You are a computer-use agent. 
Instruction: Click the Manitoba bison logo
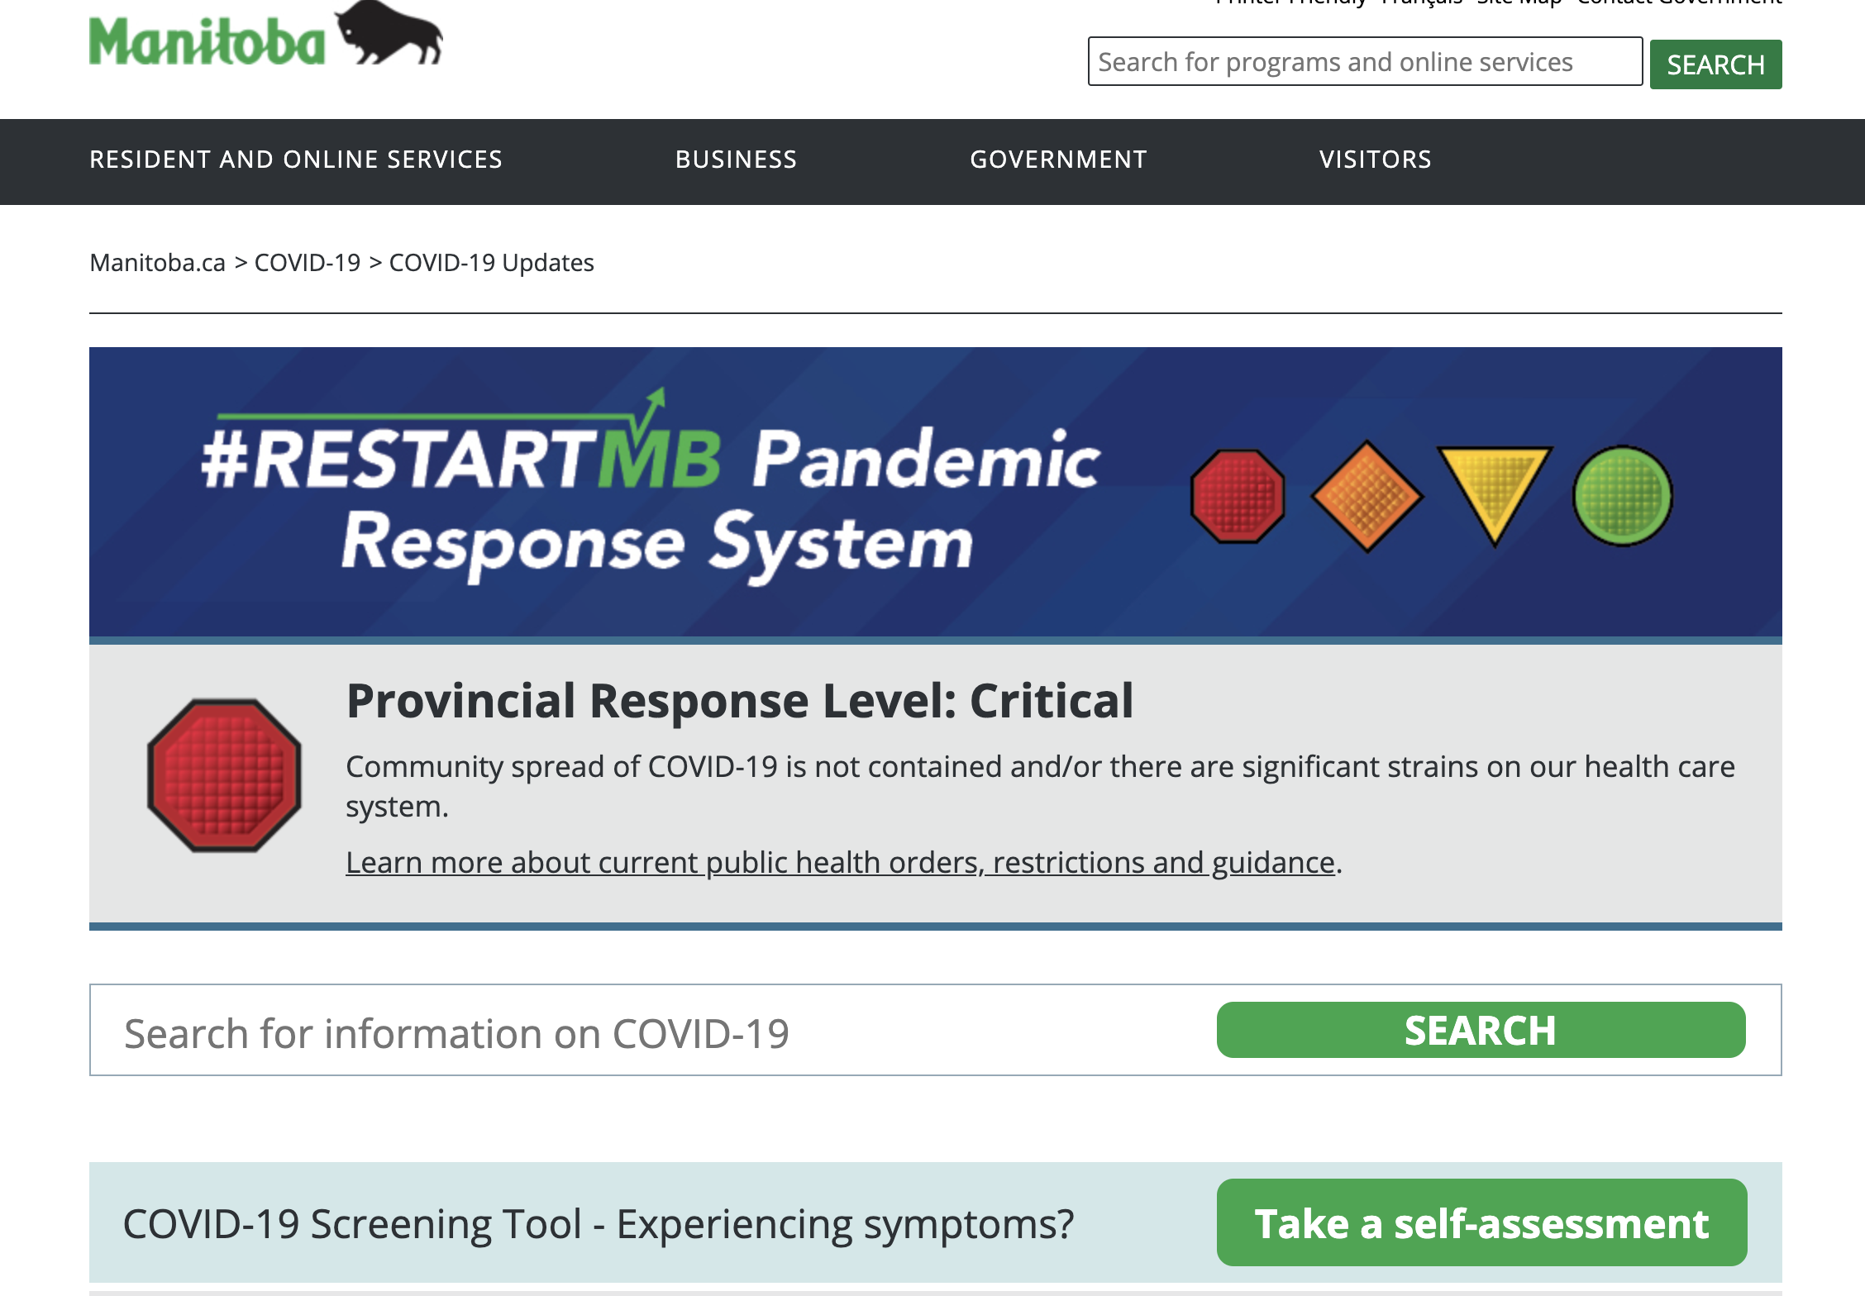click(x=265, y=37)
